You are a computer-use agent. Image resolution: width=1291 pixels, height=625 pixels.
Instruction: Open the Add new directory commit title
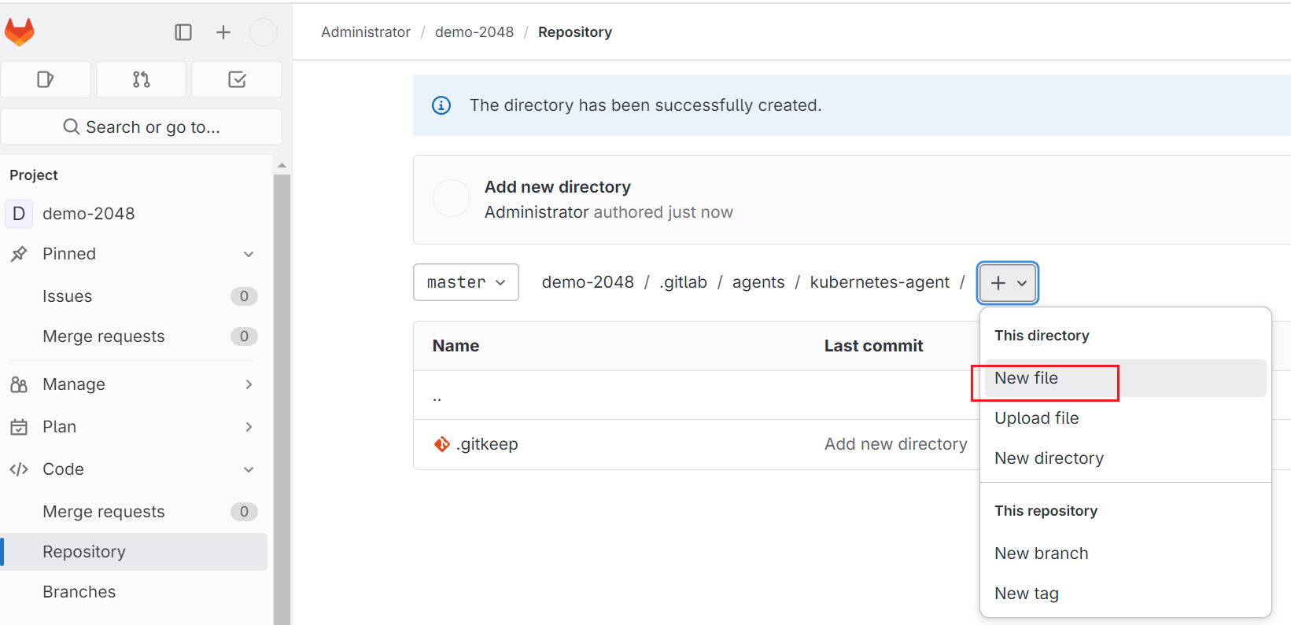pyautogui.click(x=558, y=187)
